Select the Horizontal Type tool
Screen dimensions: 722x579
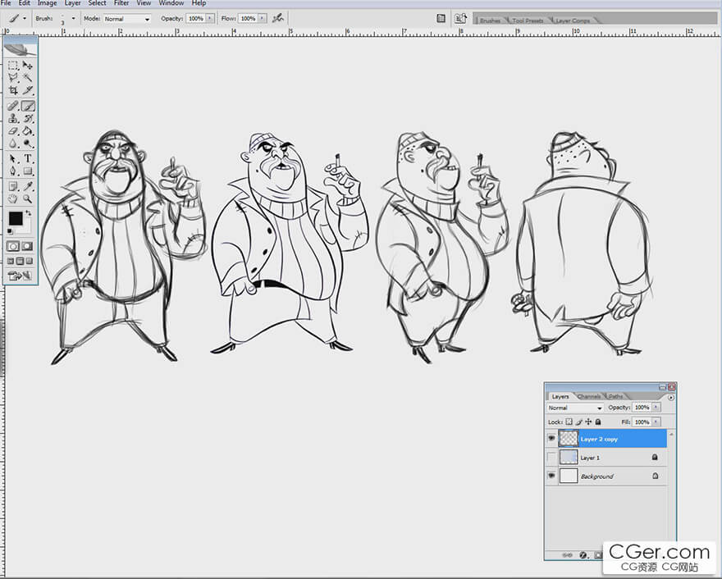28,158
